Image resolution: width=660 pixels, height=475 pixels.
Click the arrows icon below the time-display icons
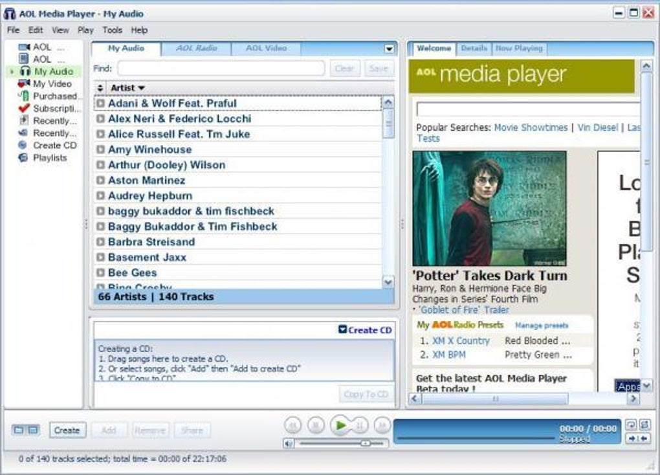[638, 439]
